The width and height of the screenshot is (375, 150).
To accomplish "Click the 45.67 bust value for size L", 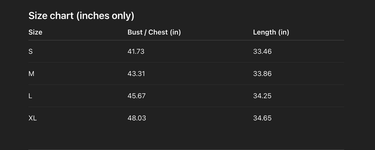I will 137,96.
